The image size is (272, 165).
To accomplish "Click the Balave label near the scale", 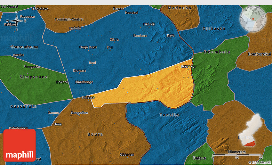I will [x=200, y=158].
